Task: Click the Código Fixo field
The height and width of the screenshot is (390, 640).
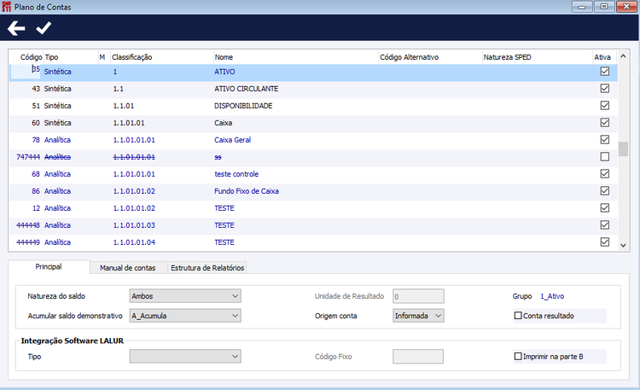Action: tap(418, 357)
